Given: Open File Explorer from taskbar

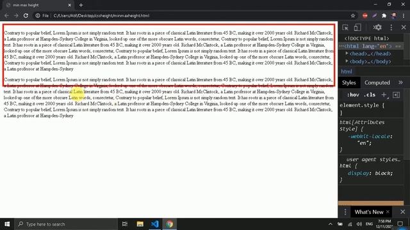Looking at the screenshot, I should point(140,224).
